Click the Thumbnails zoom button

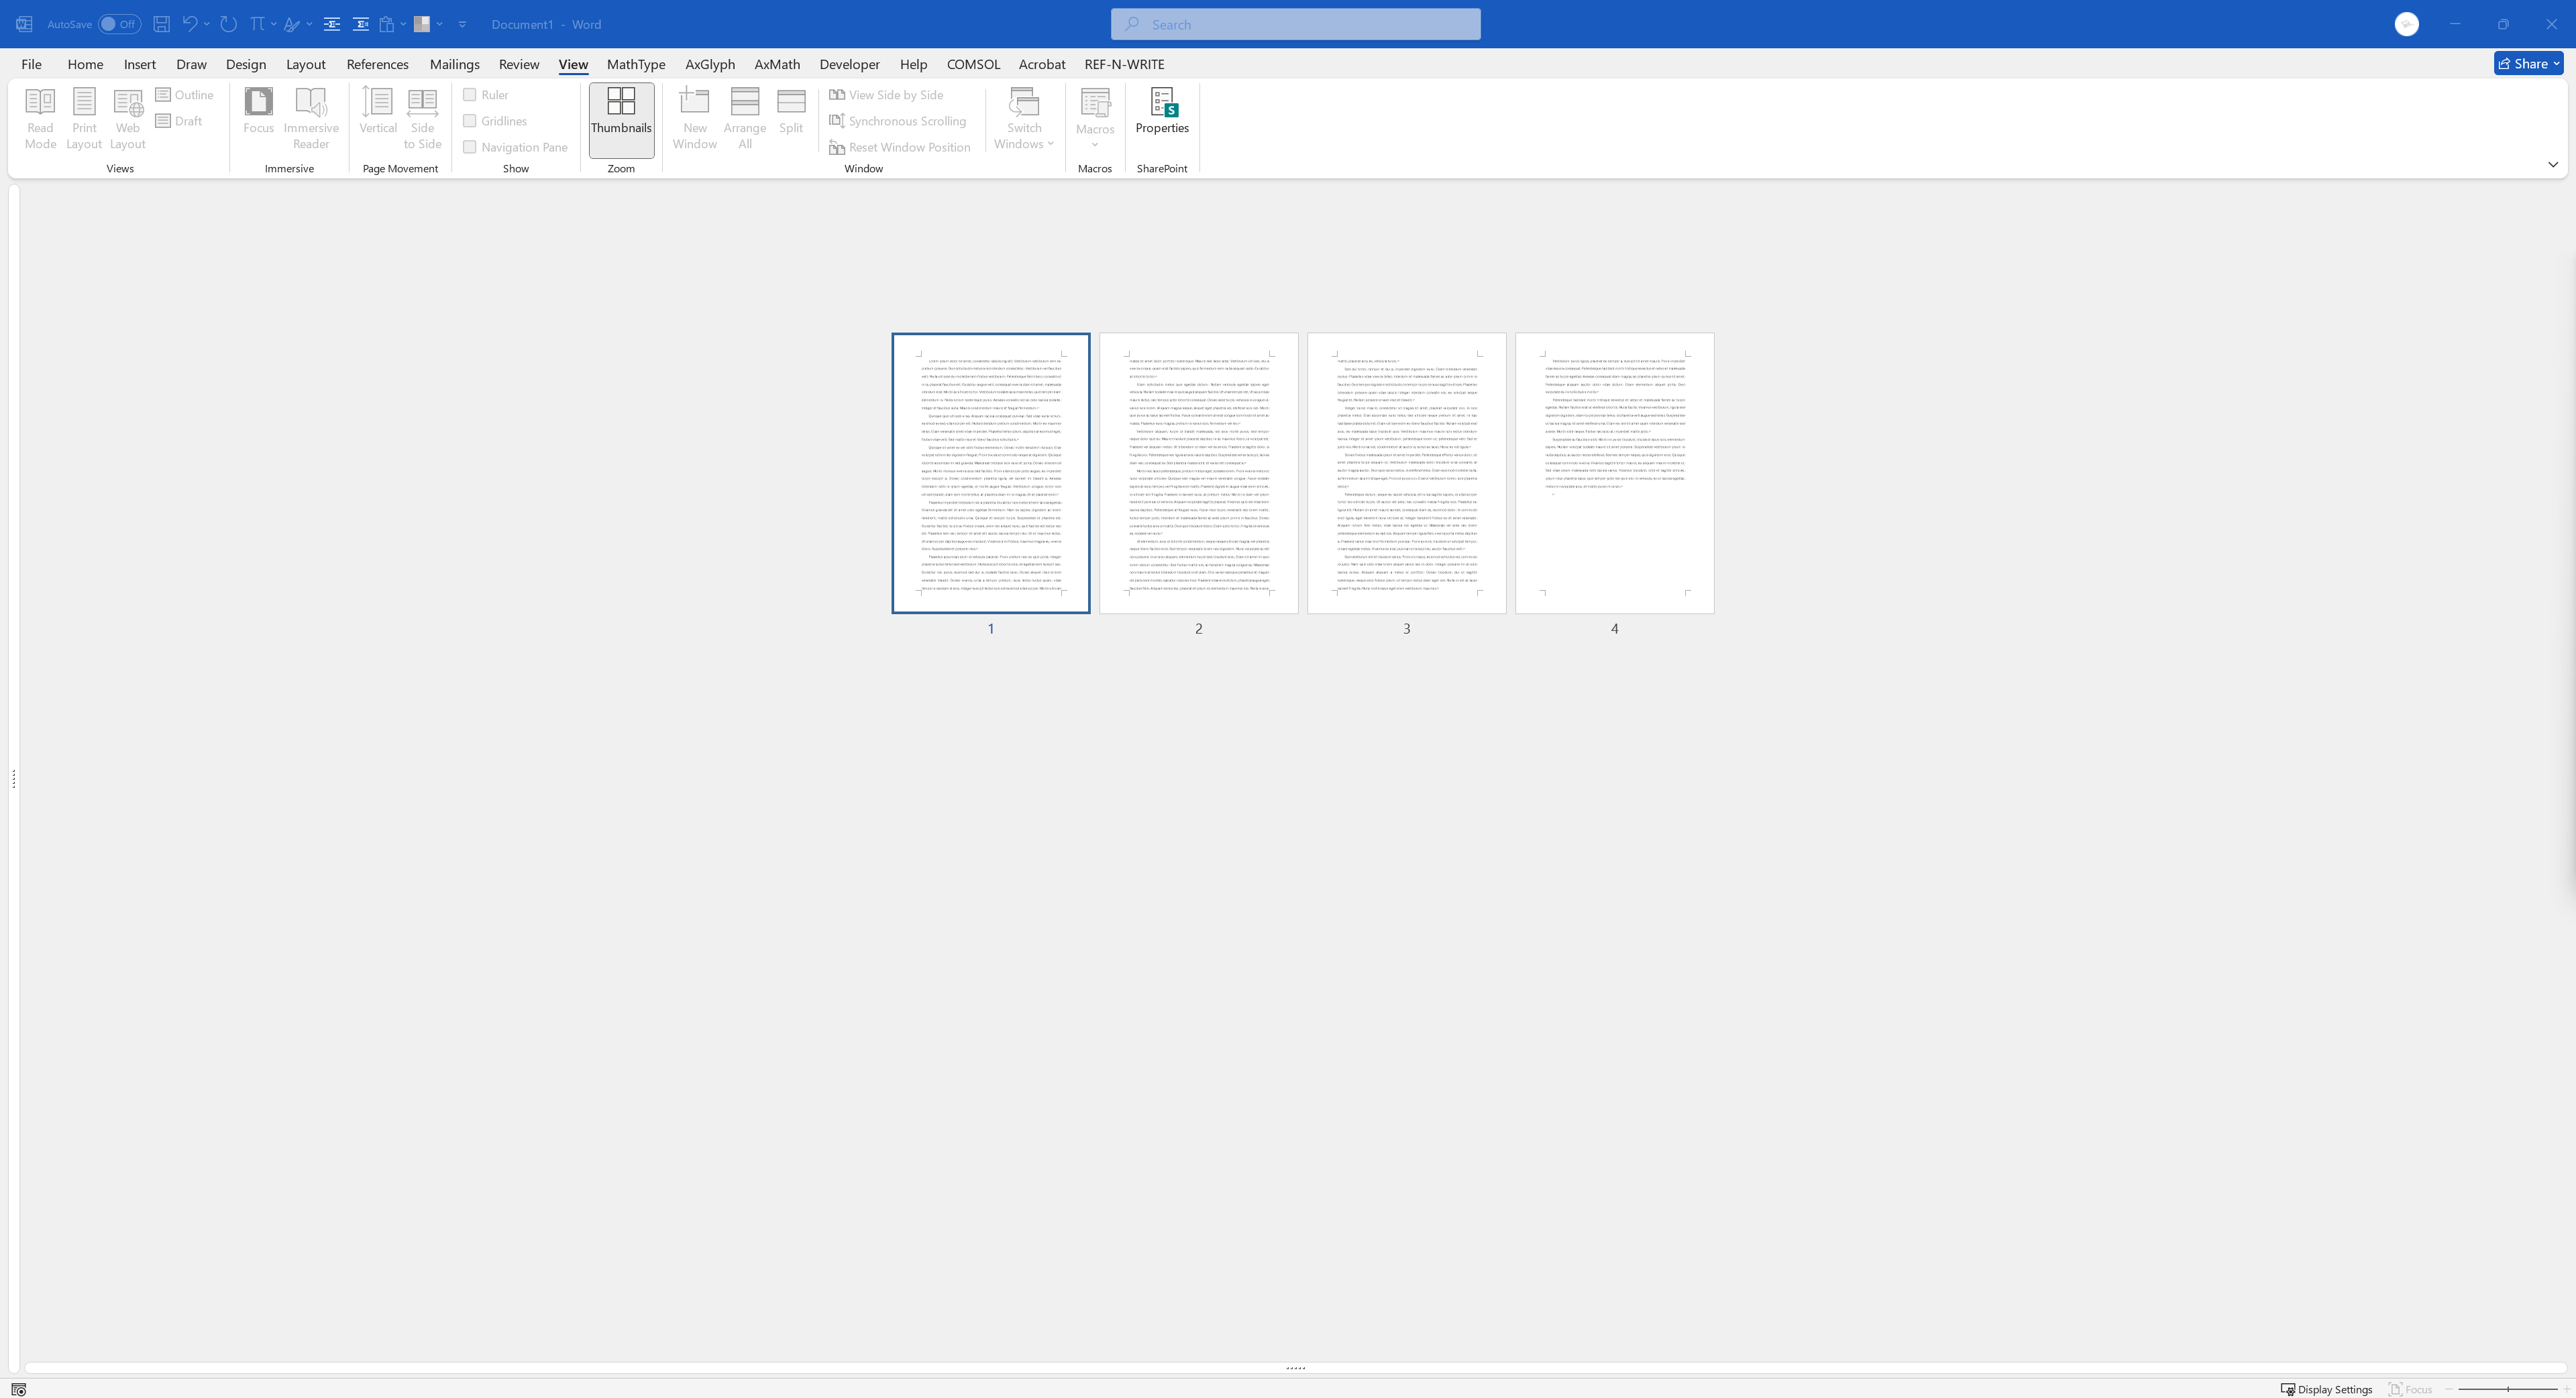coord(621,119)
